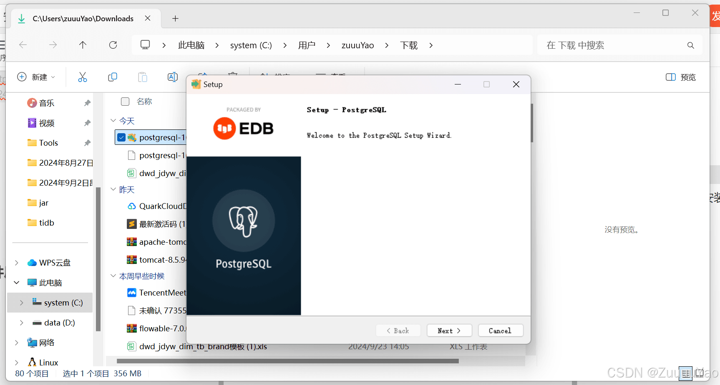The image size is (720, 385).
Task: Click 用户 in the breadcrumb path
Action: tap(307, 45)
